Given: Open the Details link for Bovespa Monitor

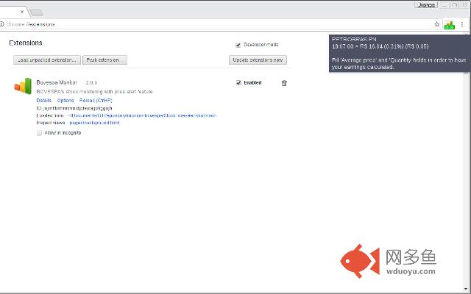Looking at the screenshot, I should pos(44,101).
